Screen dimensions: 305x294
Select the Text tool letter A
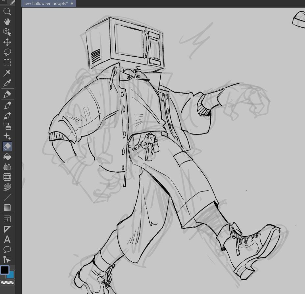click(x=7, y=239)
